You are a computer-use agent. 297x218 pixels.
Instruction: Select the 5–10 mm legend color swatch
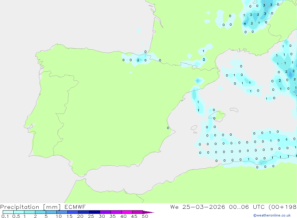click(x=51, y=212)
